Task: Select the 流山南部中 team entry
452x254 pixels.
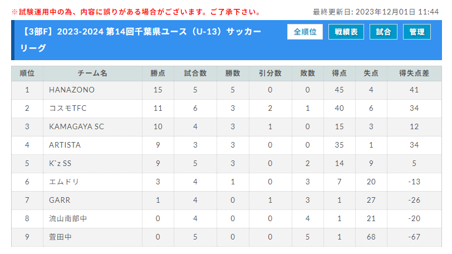Action: (68, 218)
